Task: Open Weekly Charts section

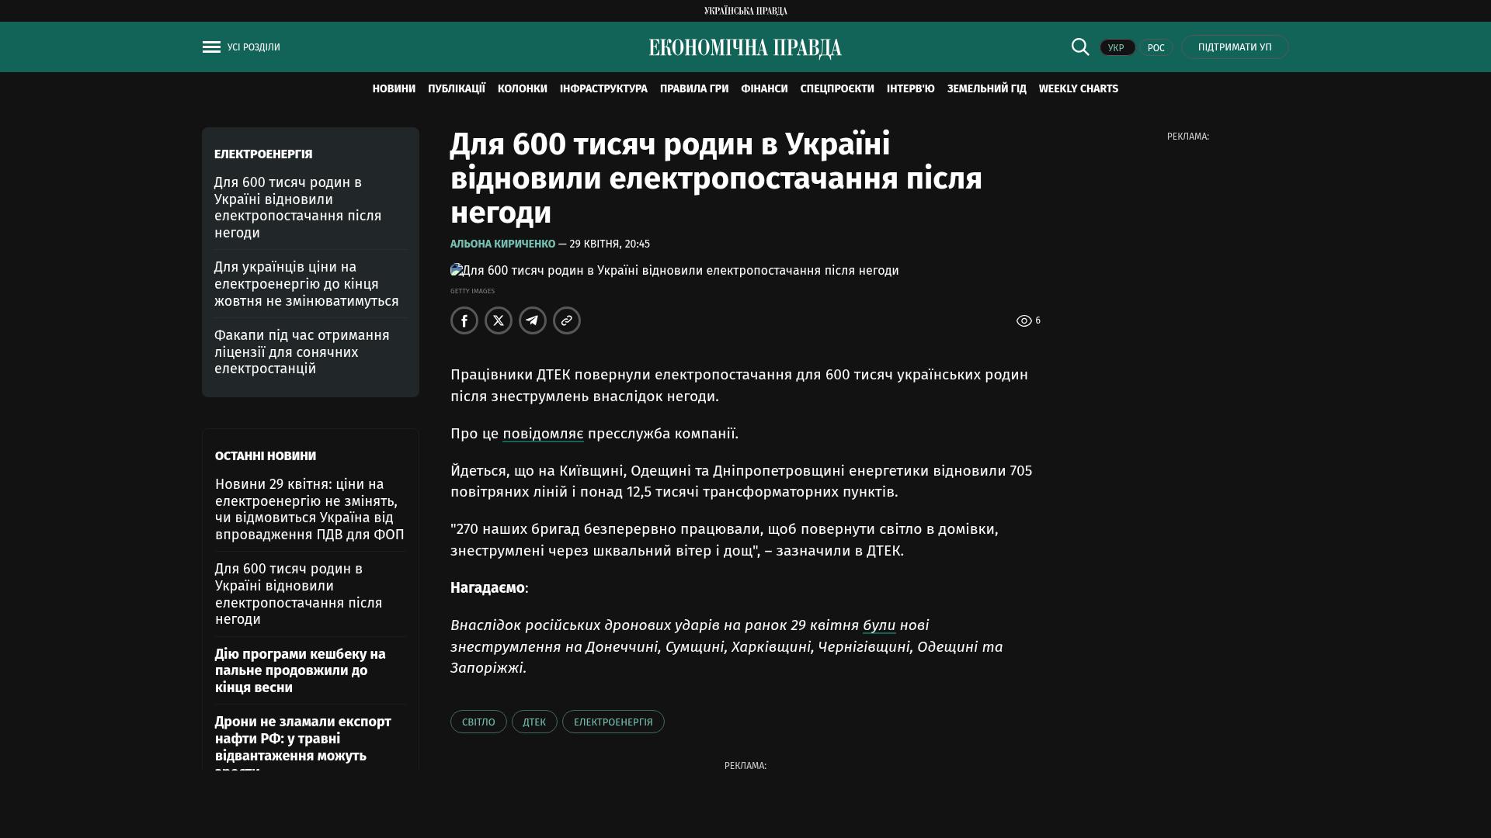Action: (1078, 89)
